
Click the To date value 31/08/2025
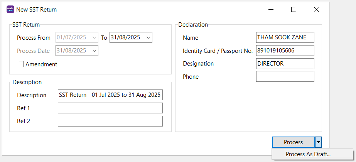click(125, 38)
